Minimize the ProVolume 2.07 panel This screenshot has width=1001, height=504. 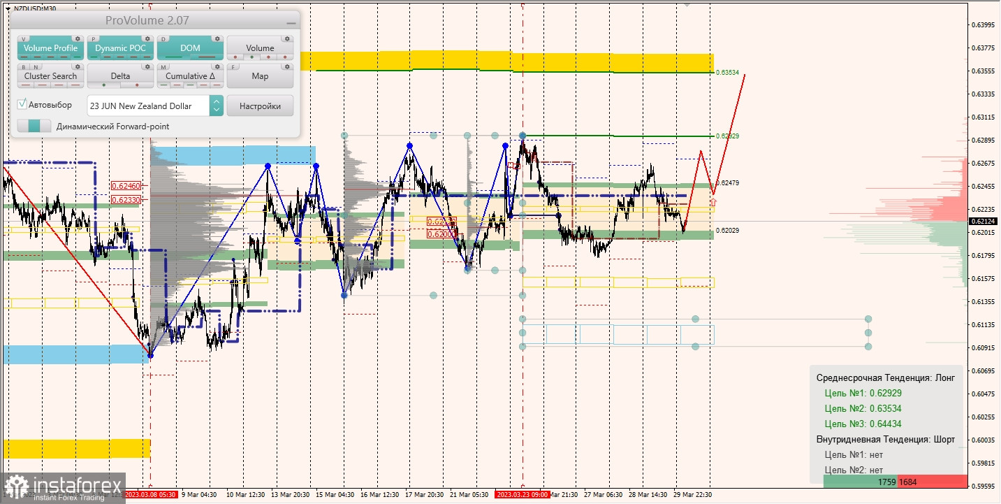291,22
